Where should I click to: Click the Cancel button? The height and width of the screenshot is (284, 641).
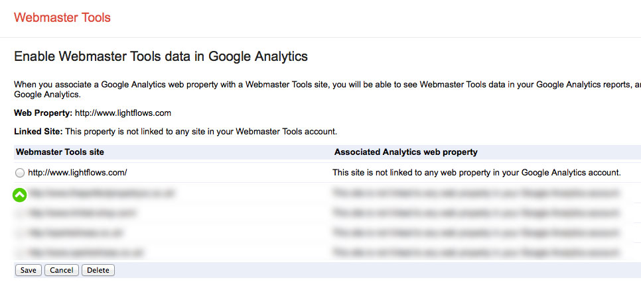[62, 270]
